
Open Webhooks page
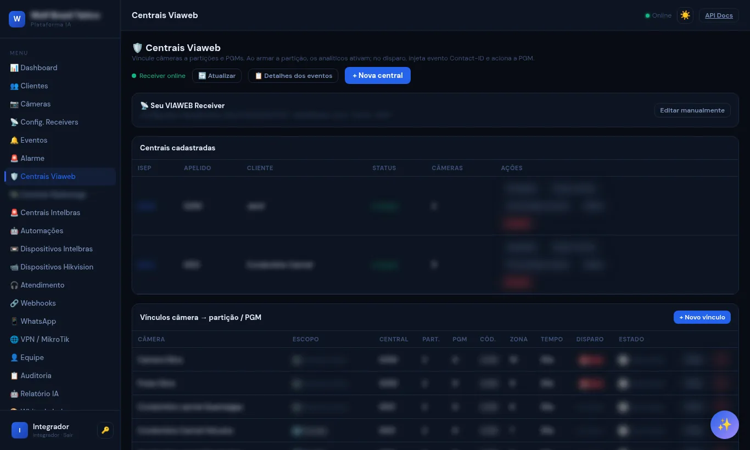pyautogui.click(x=60, y=303)
